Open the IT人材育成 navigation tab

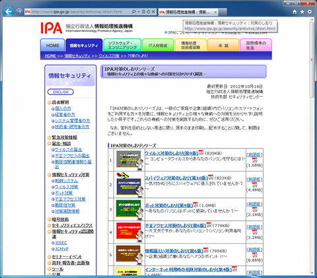coord(158,45)
